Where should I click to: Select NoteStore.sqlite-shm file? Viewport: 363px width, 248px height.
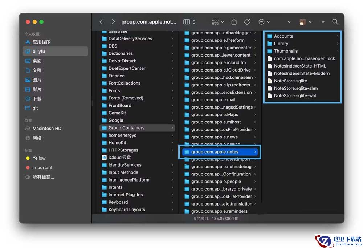point(302,88)
